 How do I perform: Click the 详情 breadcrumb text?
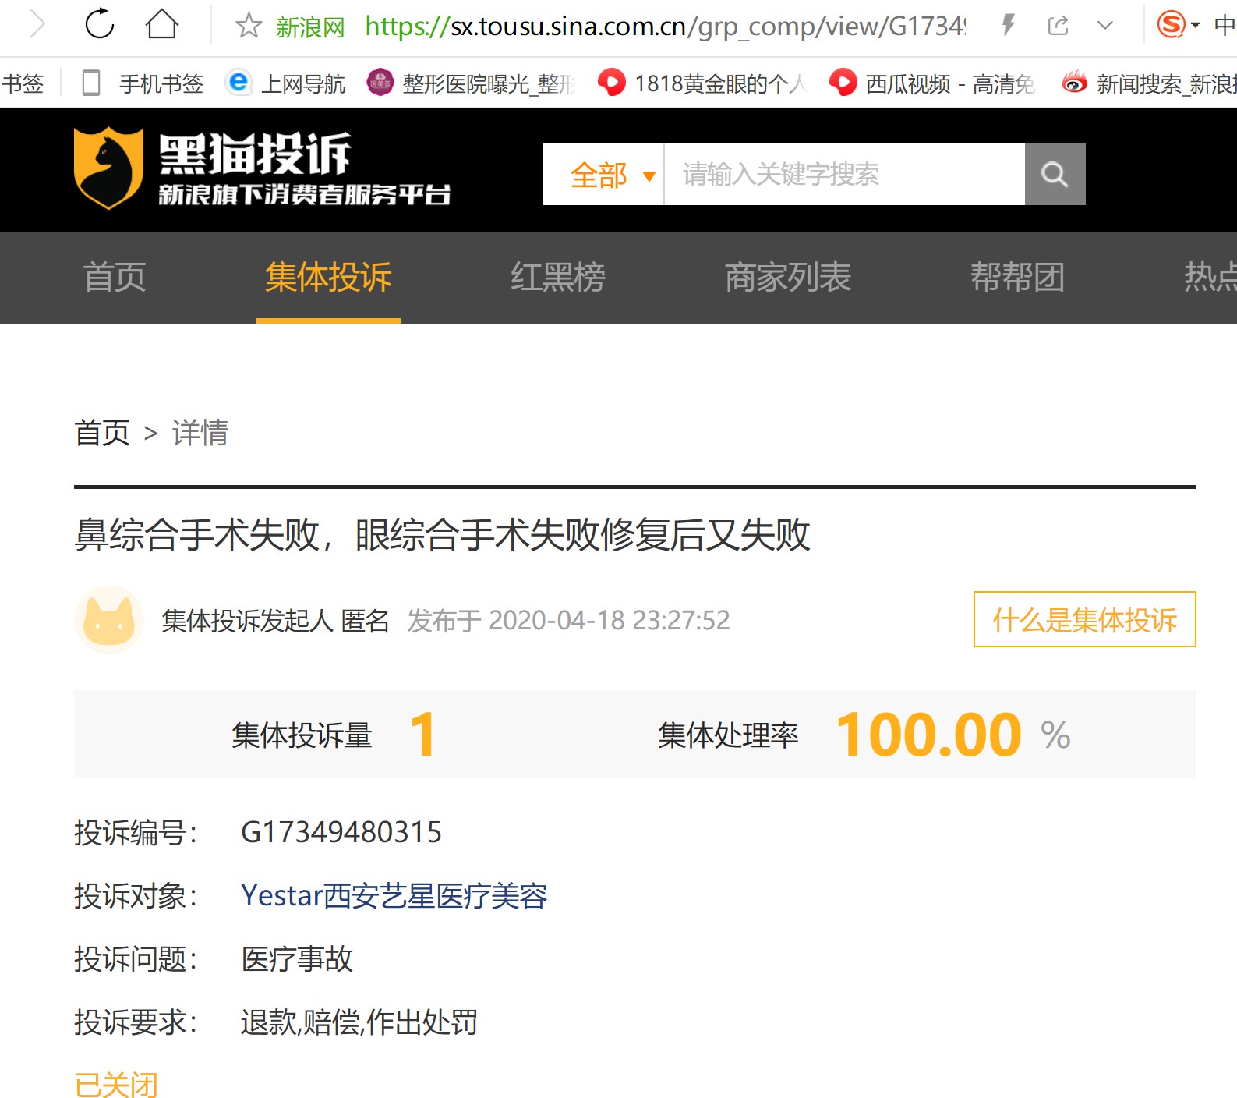click(x=200, y=433)
